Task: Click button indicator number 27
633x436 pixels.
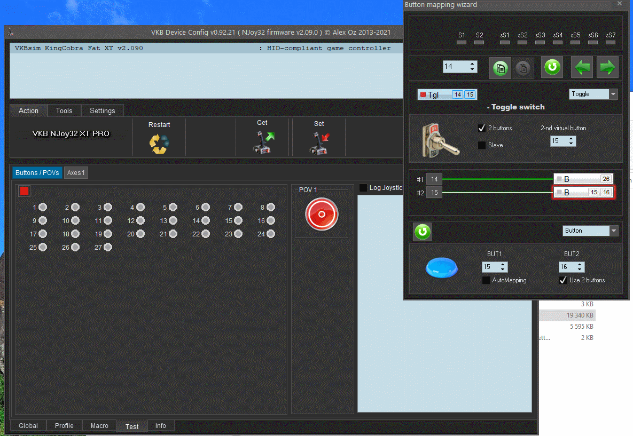Action: 108,247
